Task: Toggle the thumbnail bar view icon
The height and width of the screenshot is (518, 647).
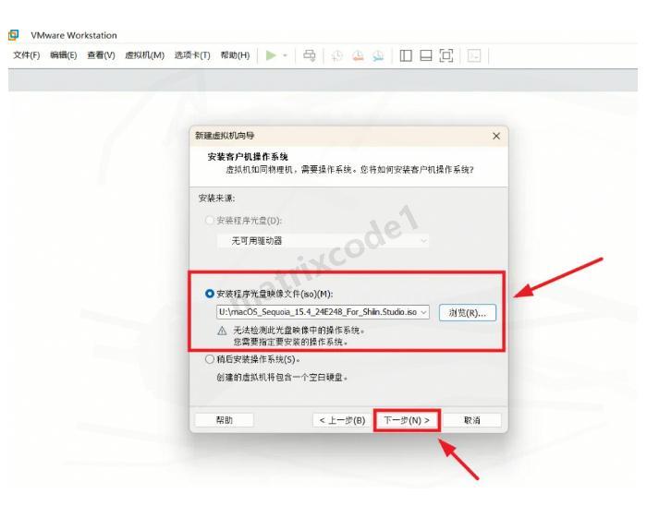Action: [425, 55]
